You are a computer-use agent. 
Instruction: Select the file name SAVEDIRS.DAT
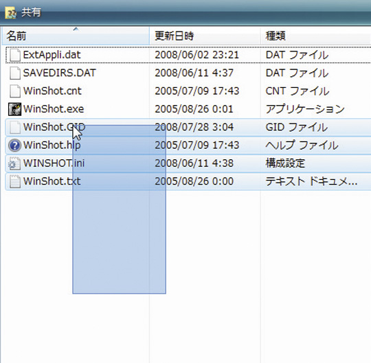click(59, 73)
